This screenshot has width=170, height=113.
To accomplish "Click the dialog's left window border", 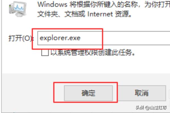I will (1, 56).
